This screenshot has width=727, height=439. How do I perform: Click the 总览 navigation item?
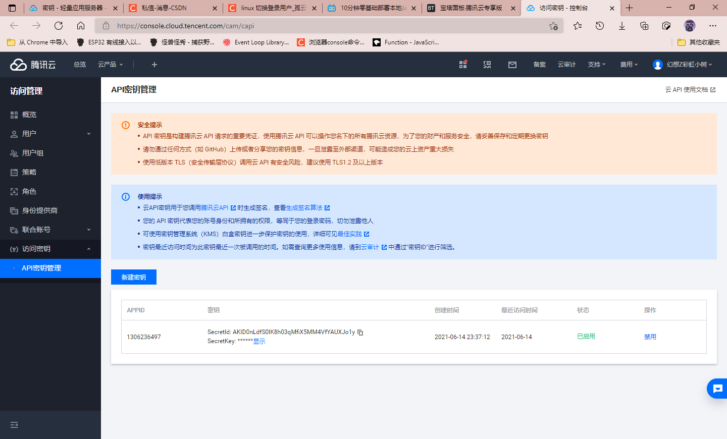click(80, 65)
